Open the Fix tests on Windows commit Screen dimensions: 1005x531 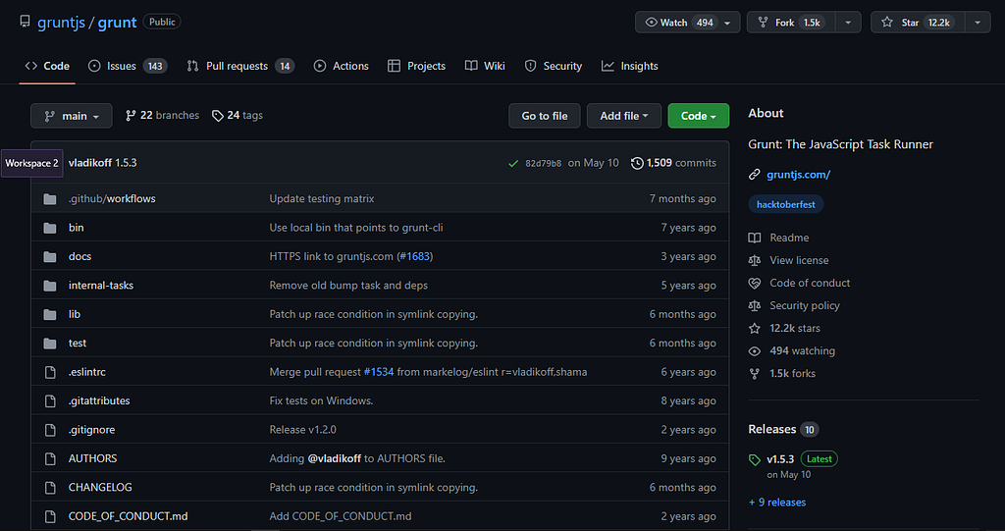(x=321, y=400)
